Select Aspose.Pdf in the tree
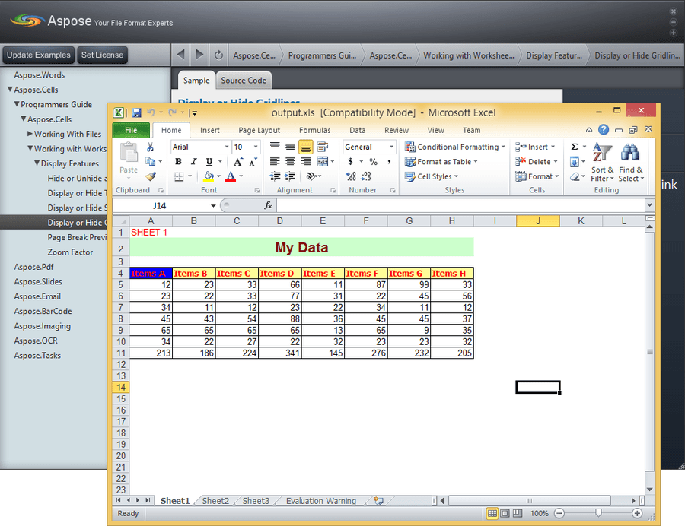The height and width of the screenshot is (526, 685). (33, 267)
